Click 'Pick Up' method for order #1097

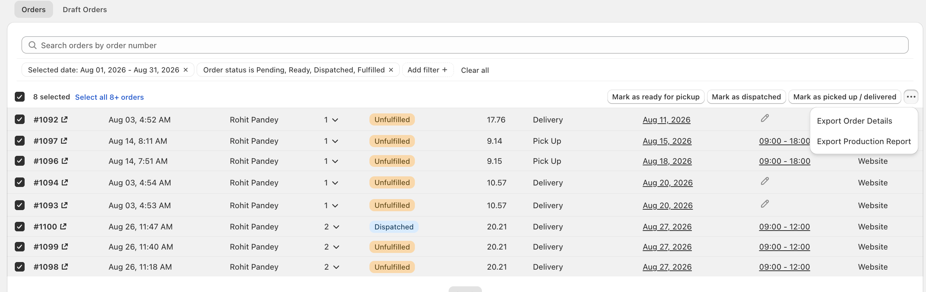[547, 141]
